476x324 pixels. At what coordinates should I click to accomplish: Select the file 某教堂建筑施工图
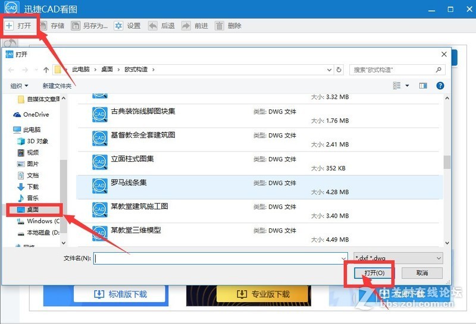pos(258,211)
